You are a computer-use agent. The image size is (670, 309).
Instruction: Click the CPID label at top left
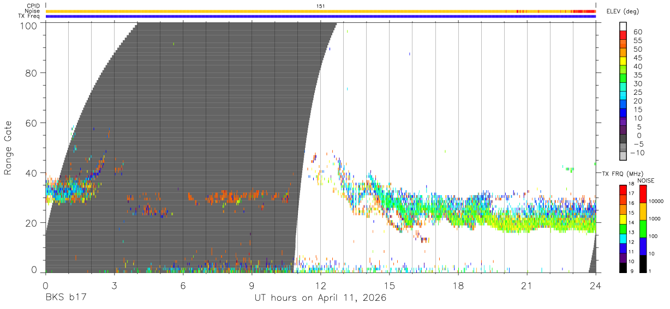coord(33,6)
